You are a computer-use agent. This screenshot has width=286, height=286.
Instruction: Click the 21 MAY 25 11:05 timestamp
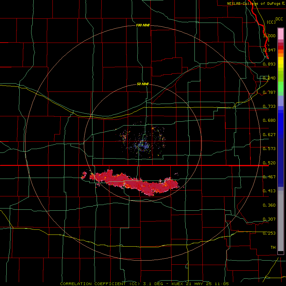coord(208,284)
